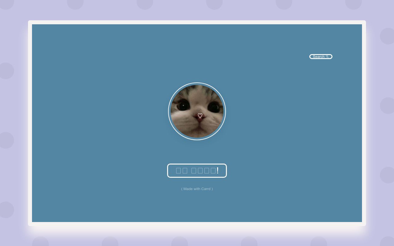The image size is (394, 246).
Task: Click the last placeholder box before the exclamation mark
Action: (213, 171)
